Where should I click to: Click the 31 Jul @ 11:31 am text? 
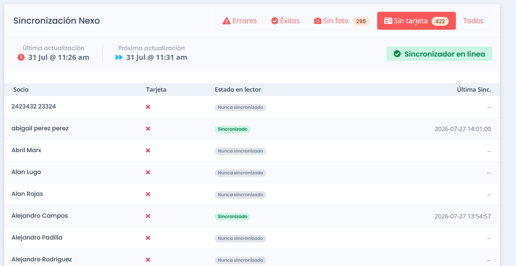[157, 57]
